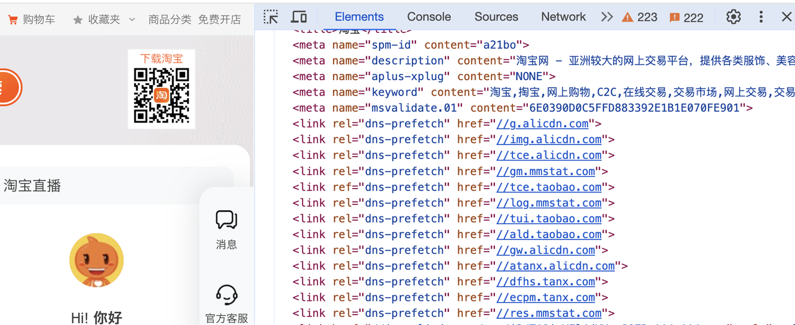Show more DevTools tabs chevron
This screenshot has height=325, width=795.
click(x=607, y=17)
